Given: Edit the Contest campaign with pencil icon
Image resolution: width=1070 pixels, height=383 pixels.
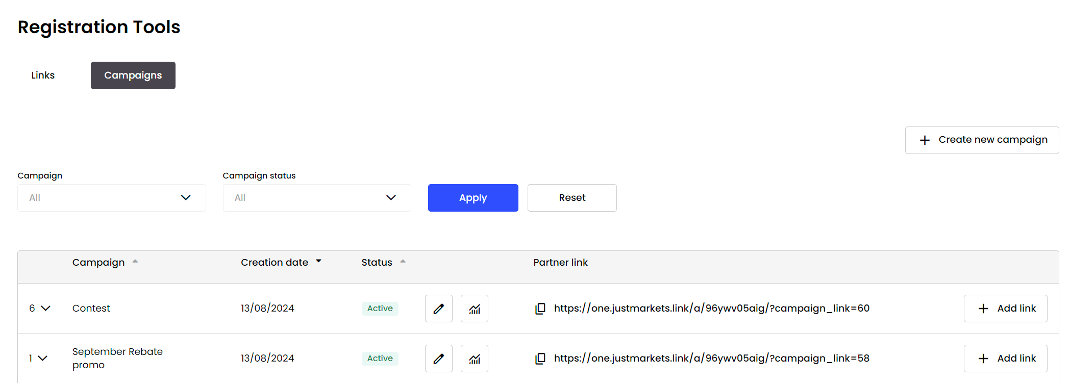Looking at the screenshot, I should pos(438,309).
